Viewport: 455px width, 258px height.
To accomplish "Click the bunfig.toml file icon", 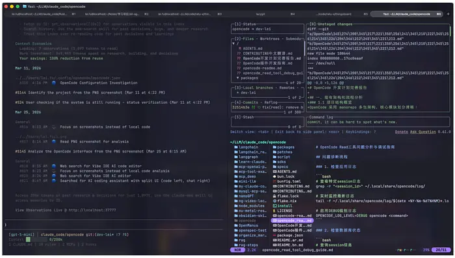I will click(x=274, y=182).
